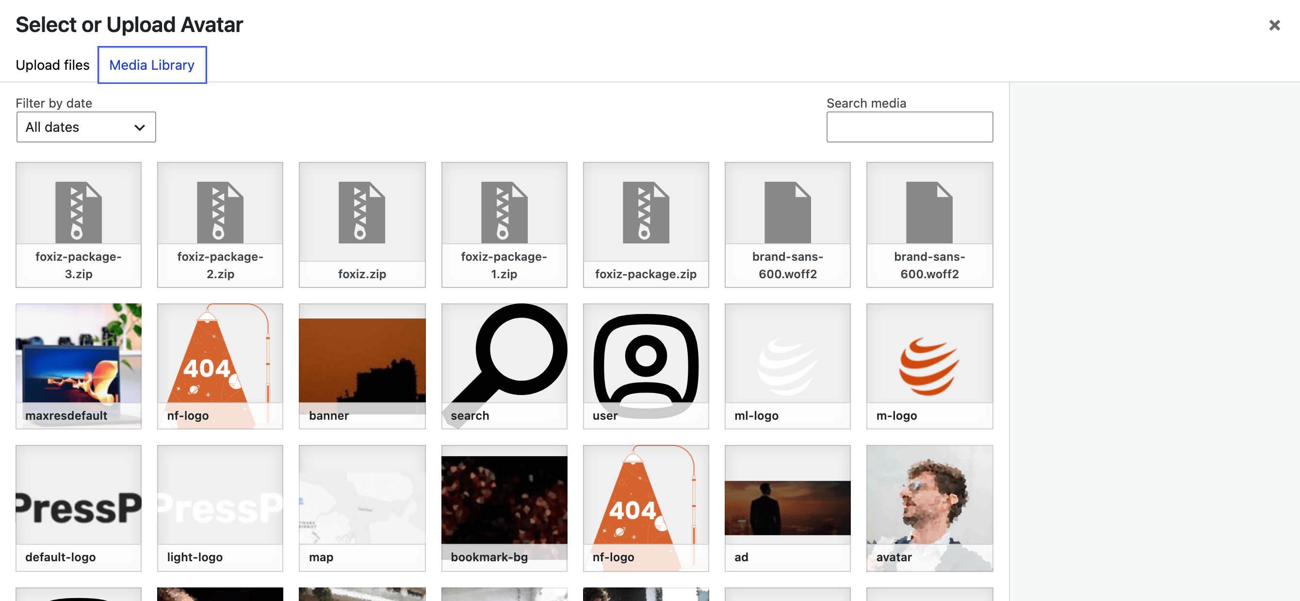Select the foxiz-package-3.zip archive file
Image resolution: width=1300 pixels, height=601 pixels.
[78, 225]
